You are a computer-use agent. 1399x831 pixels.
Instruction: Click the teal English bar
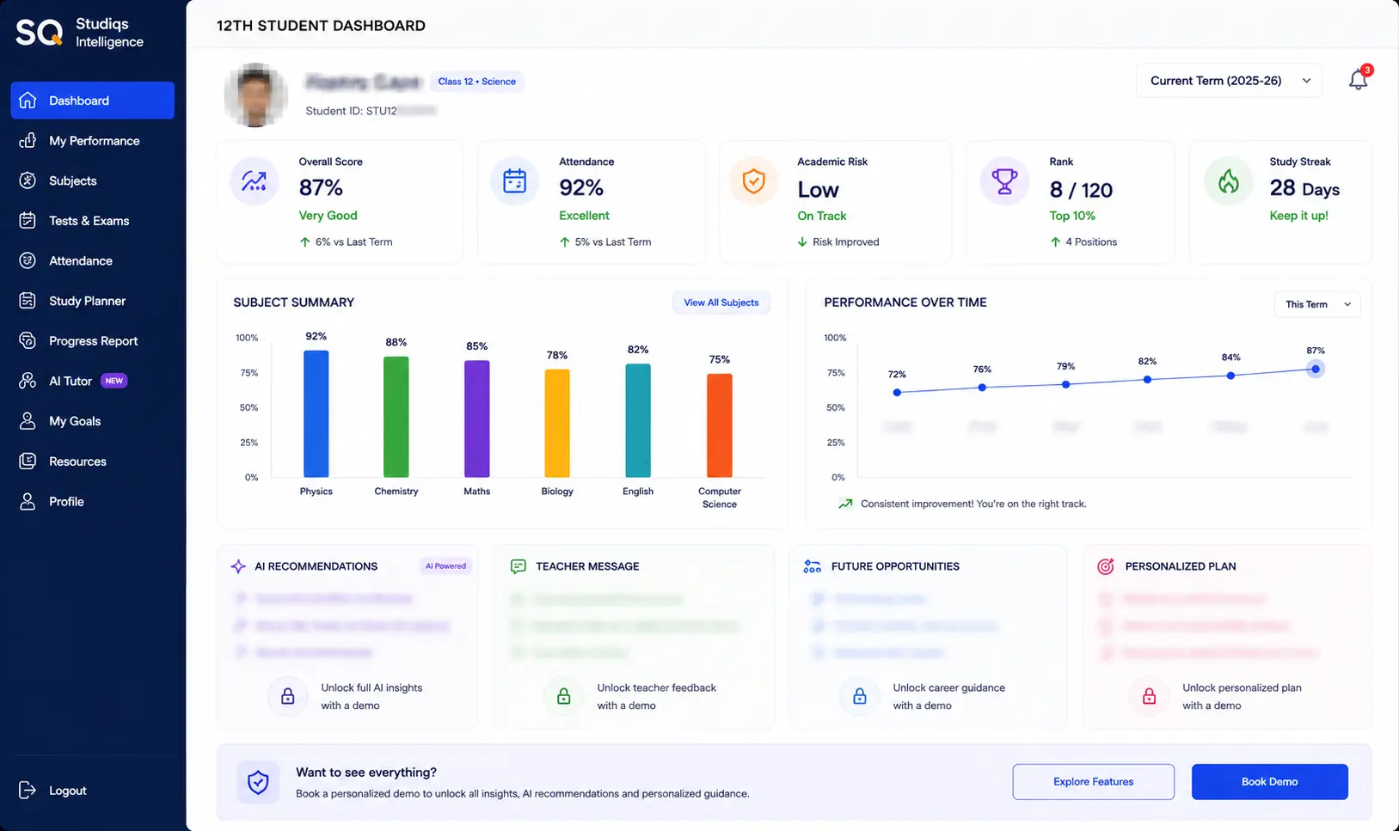[x=638, y=420]
